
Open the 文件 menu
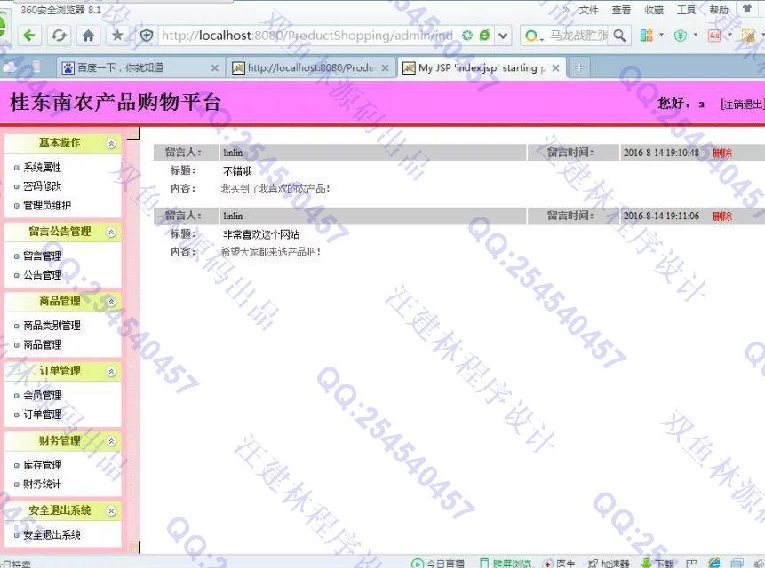588,10
